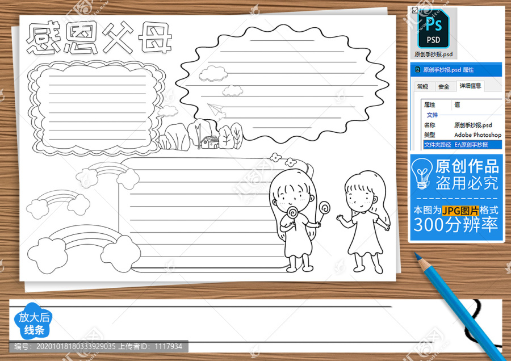
Task: Select the 类型 property label
Action: [x=430, y=135]
